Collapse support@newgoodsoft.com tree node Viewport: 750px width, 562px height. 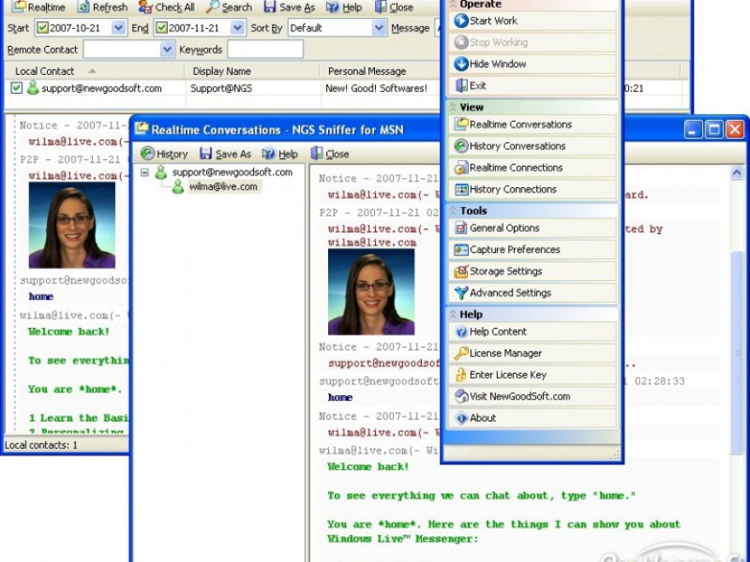click(x=145, y=173)
